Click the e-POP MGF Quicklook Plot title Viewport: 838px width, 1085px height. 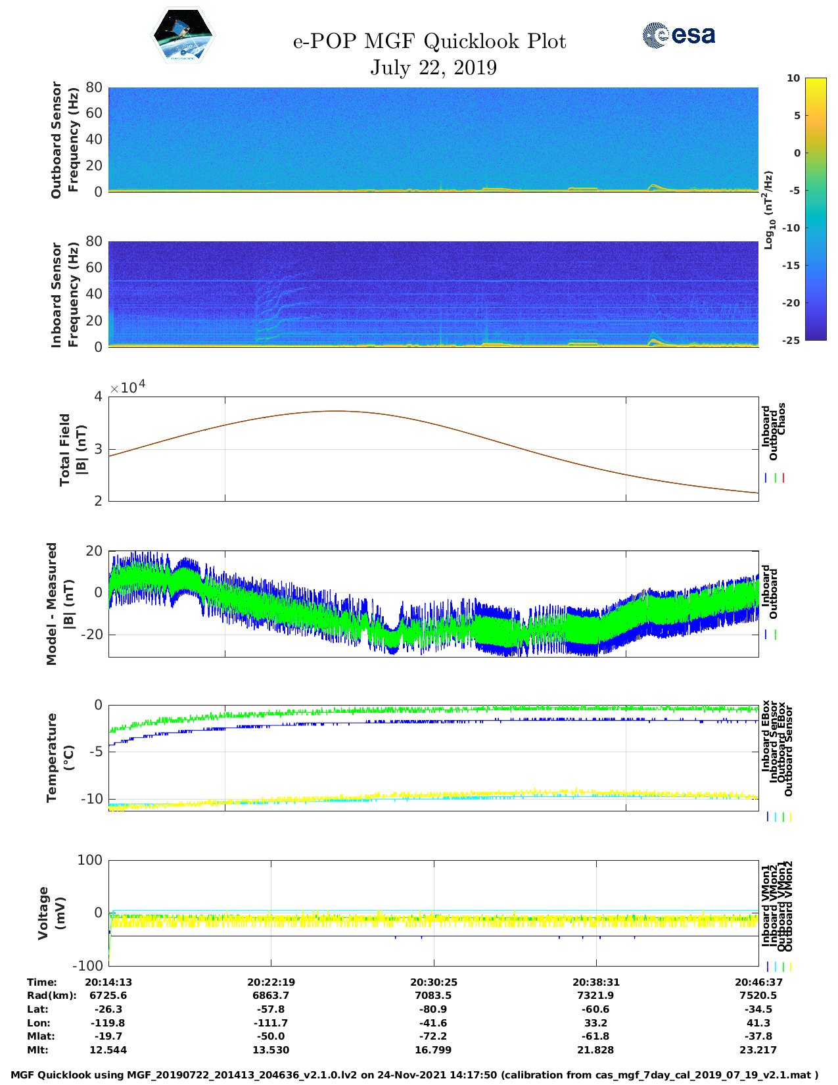[x=429, y=41]
